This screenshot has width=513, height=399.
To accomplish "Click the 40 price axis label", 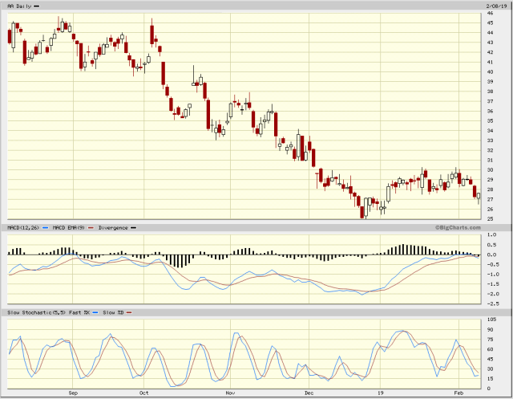I will pyautogui.click(x=490, y=72).
